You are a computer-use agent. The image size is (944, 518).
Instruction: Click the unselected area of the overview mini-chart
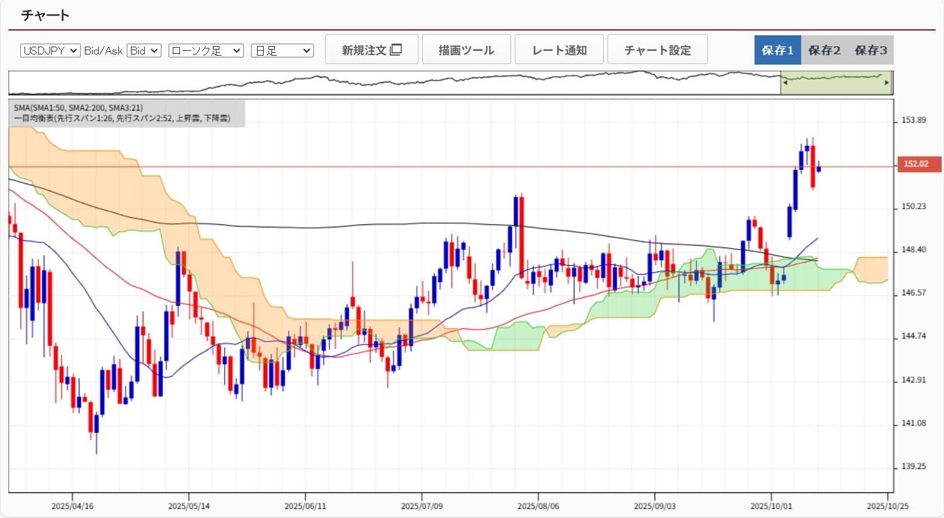pyautogui.click(x=395, y=84)
